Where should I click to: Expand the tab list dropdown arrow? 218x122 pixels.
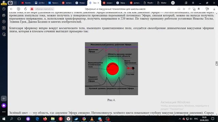(15, 3)
